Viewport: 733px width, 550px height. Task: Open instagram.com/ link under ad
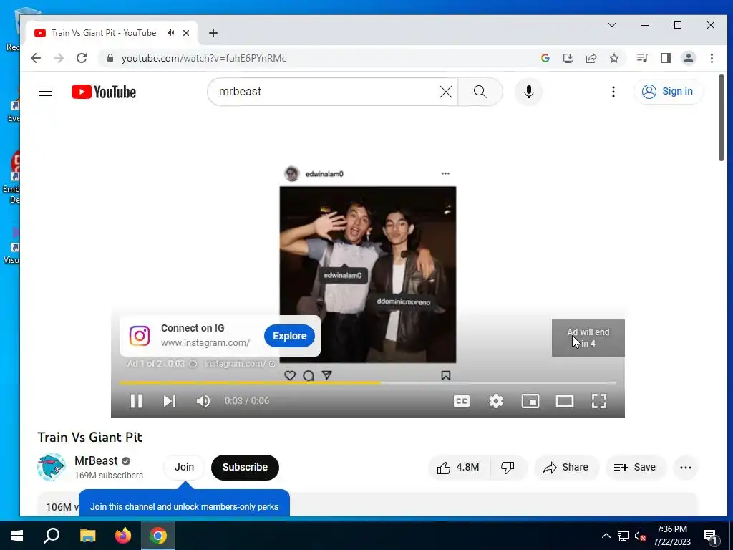click(240, 363)
